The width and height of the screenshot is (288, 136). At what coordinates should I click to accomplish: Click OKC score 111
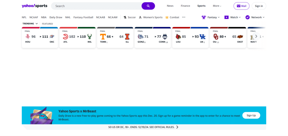(x=45, y=37)
